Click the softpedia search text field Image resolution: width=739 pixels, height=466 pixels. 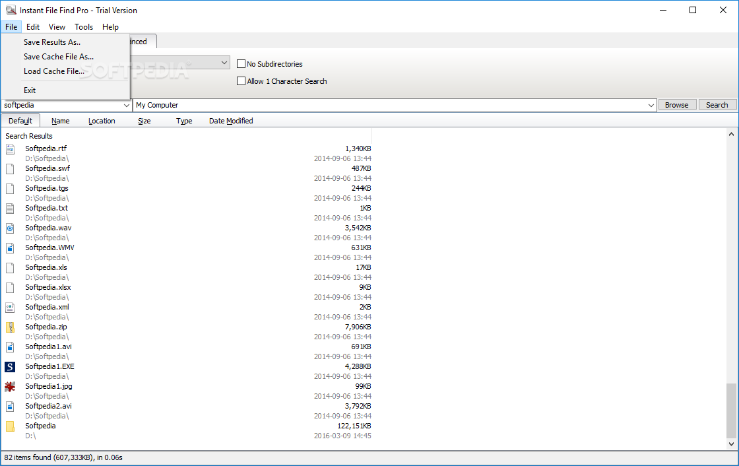coord(63,105)
